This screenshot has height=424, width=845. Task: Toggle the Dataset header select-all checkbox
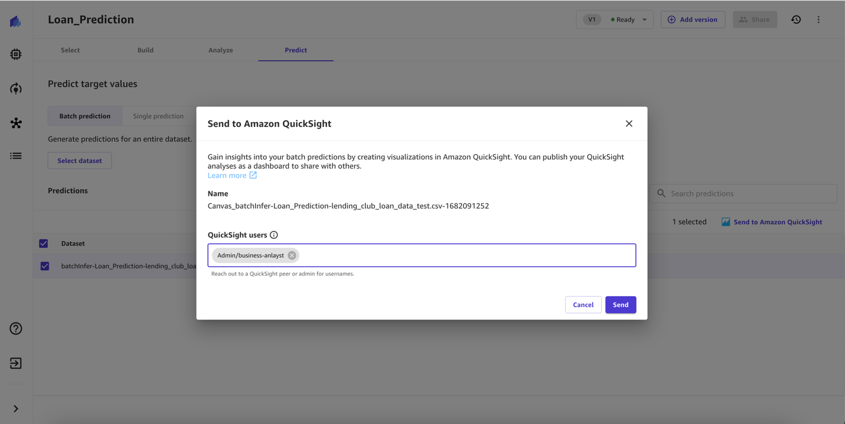[44, 244]
